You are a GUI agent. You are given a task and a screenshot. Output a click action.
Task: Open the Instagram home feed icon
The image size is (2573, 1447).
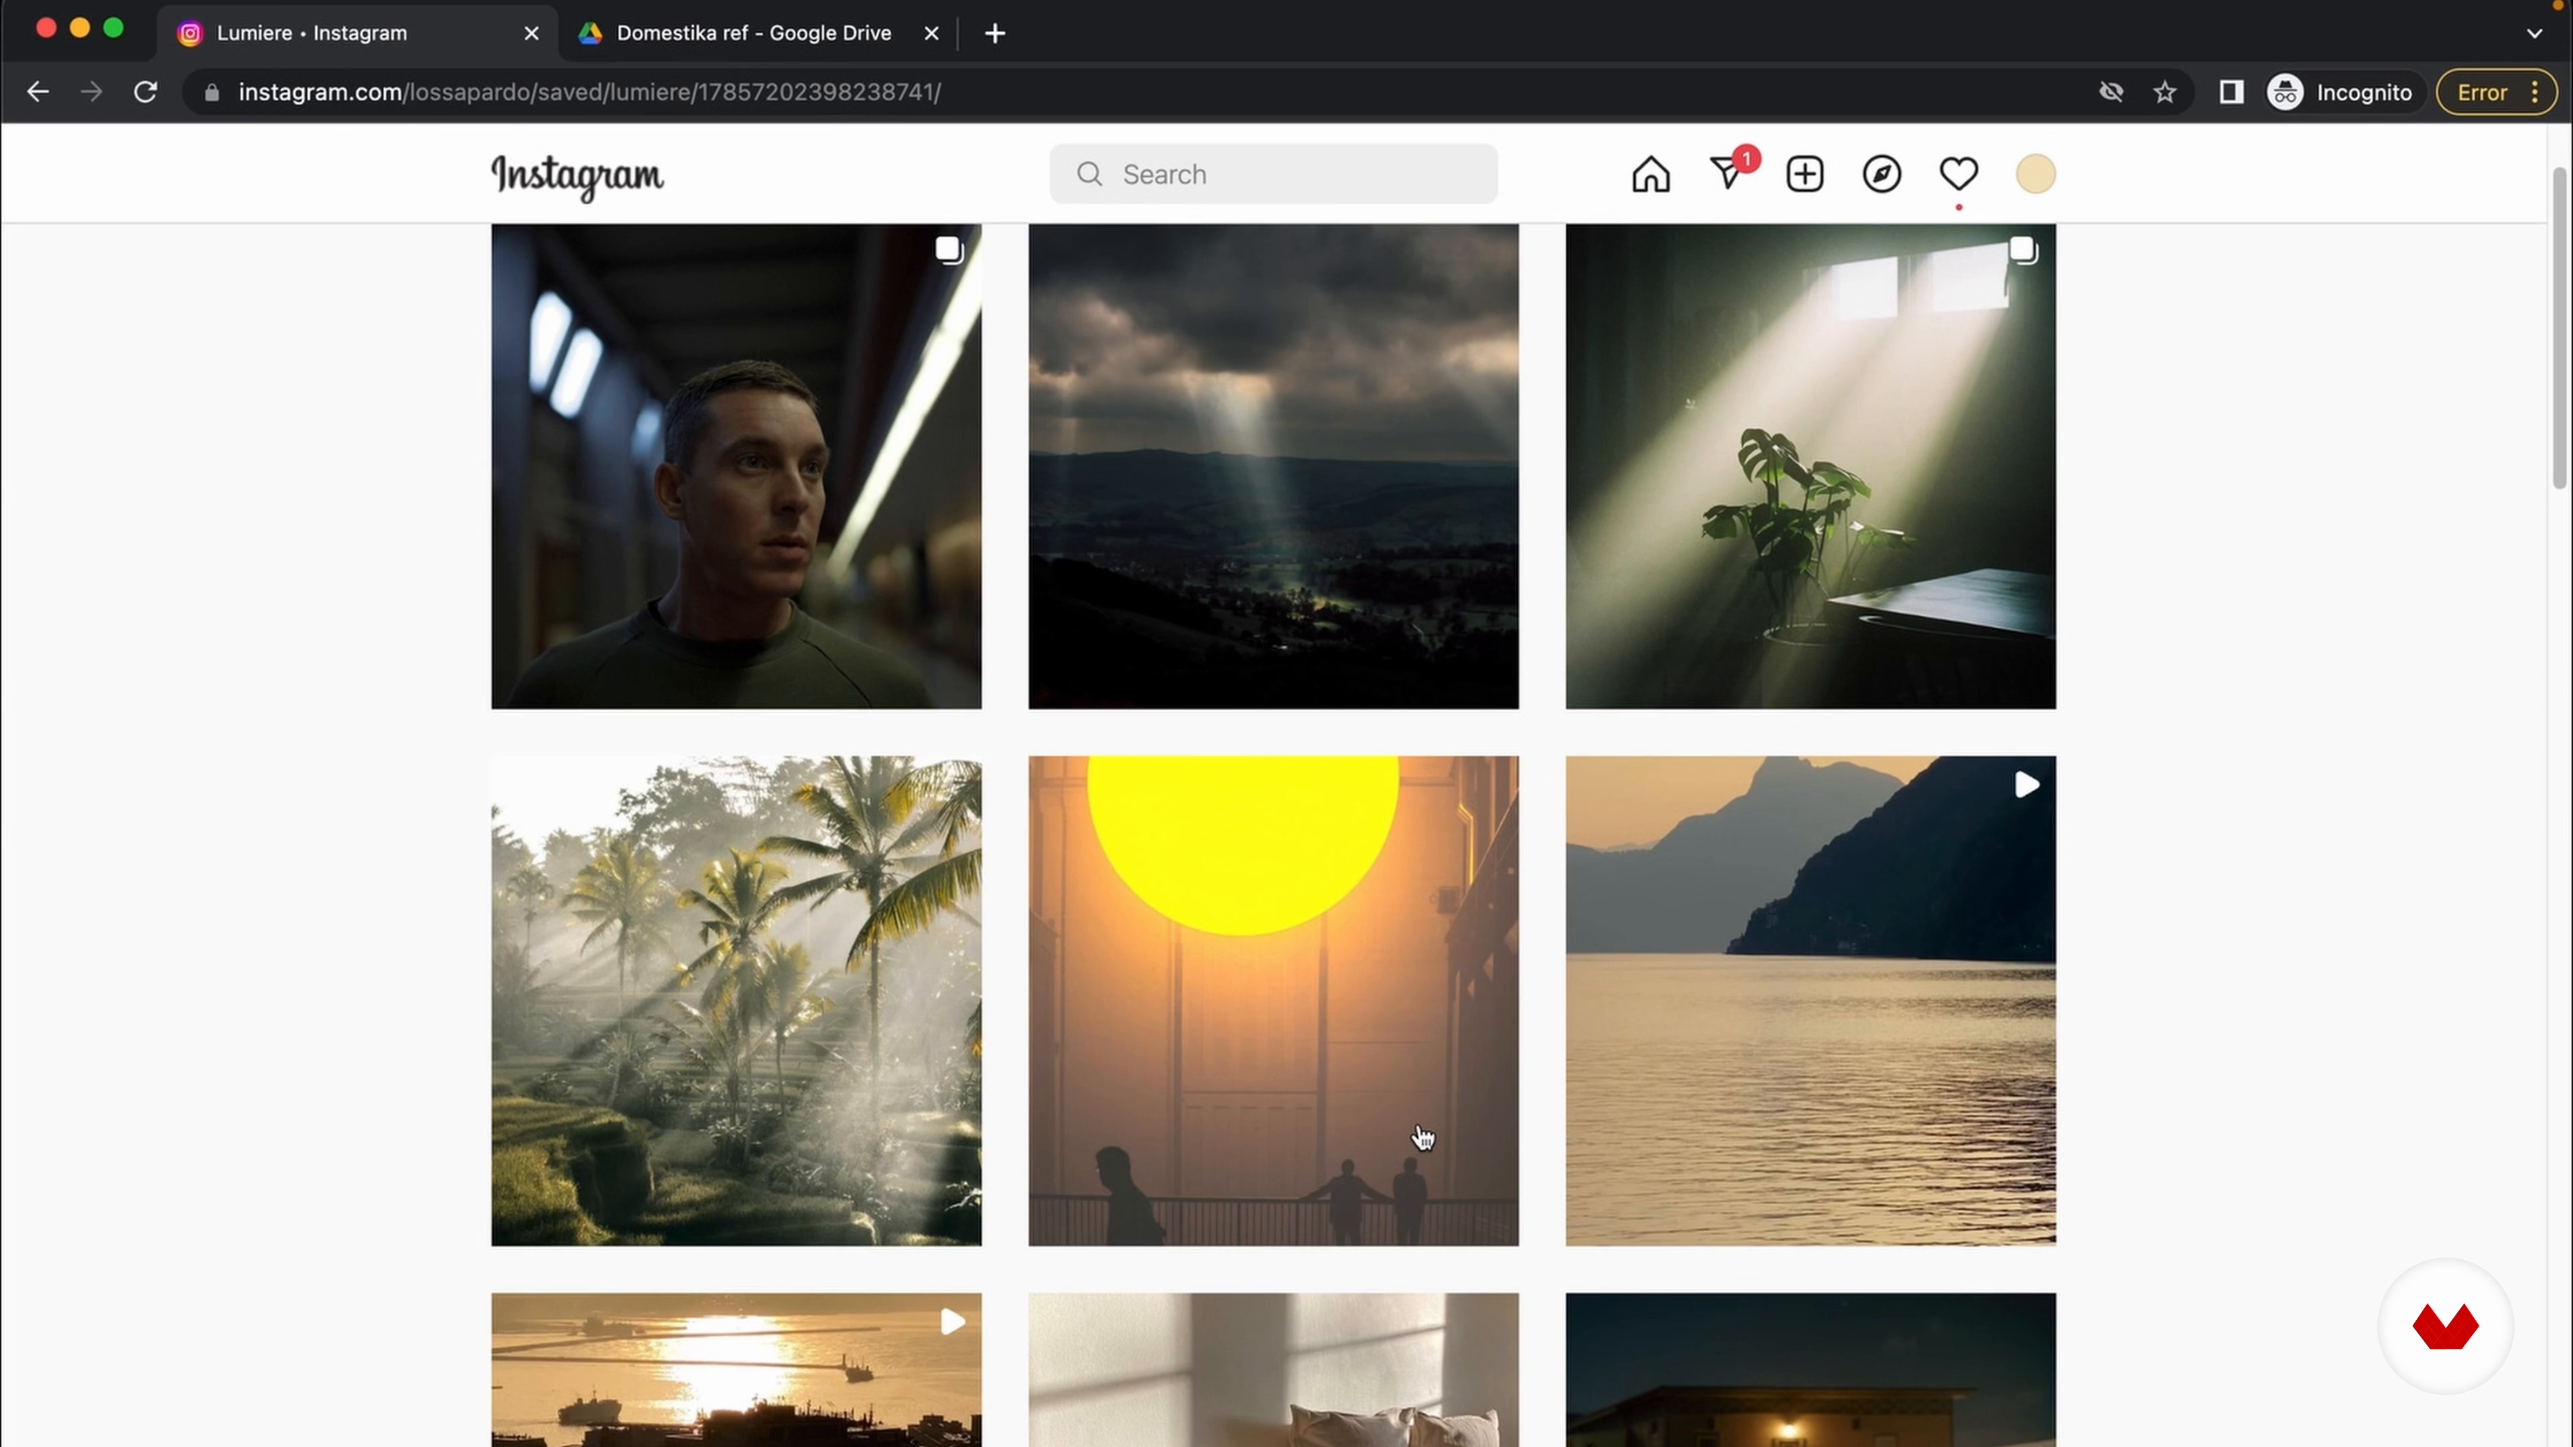coord(1650,174)
